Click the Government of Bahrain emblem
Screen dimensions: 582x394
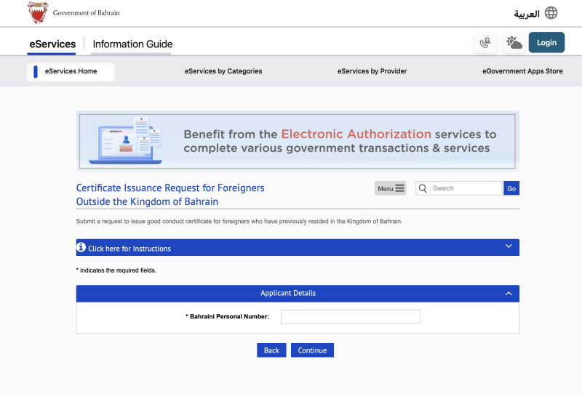[38, 13]
